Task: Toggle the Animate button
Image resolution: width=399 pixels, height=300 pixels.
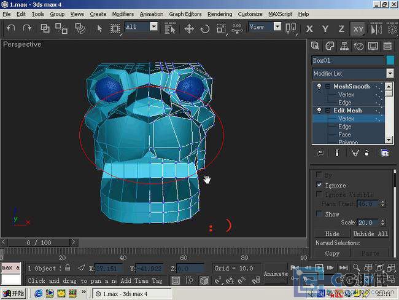Action: pos(276,274)
